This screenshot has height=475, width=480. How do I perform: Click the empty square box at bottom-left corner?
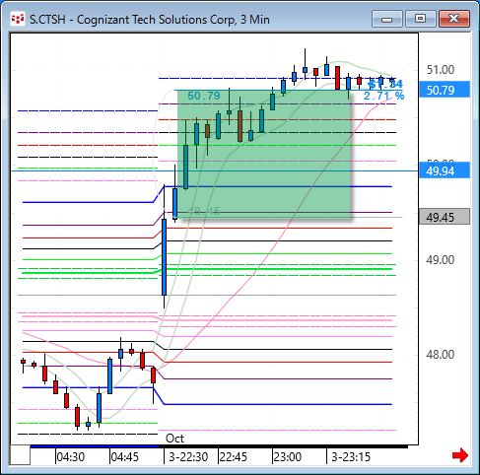[x=20, y=455]
